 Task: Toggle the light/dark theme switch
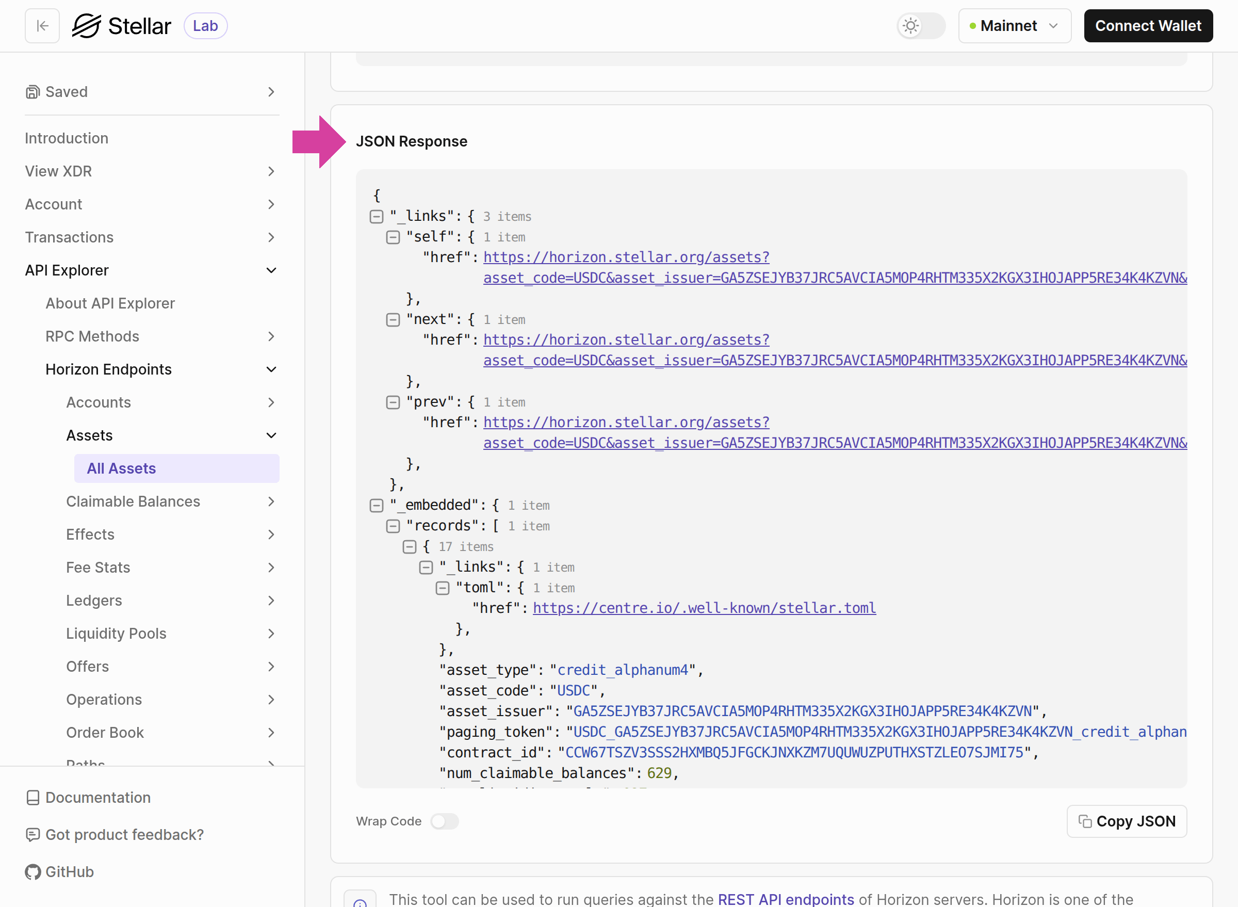[921, 26]
